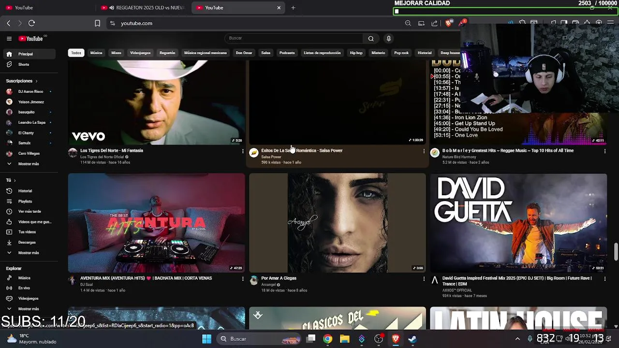Screen dimensions: 619x348
Task: Open Videojuegos under Explorar
Action: tap(29, 298)
